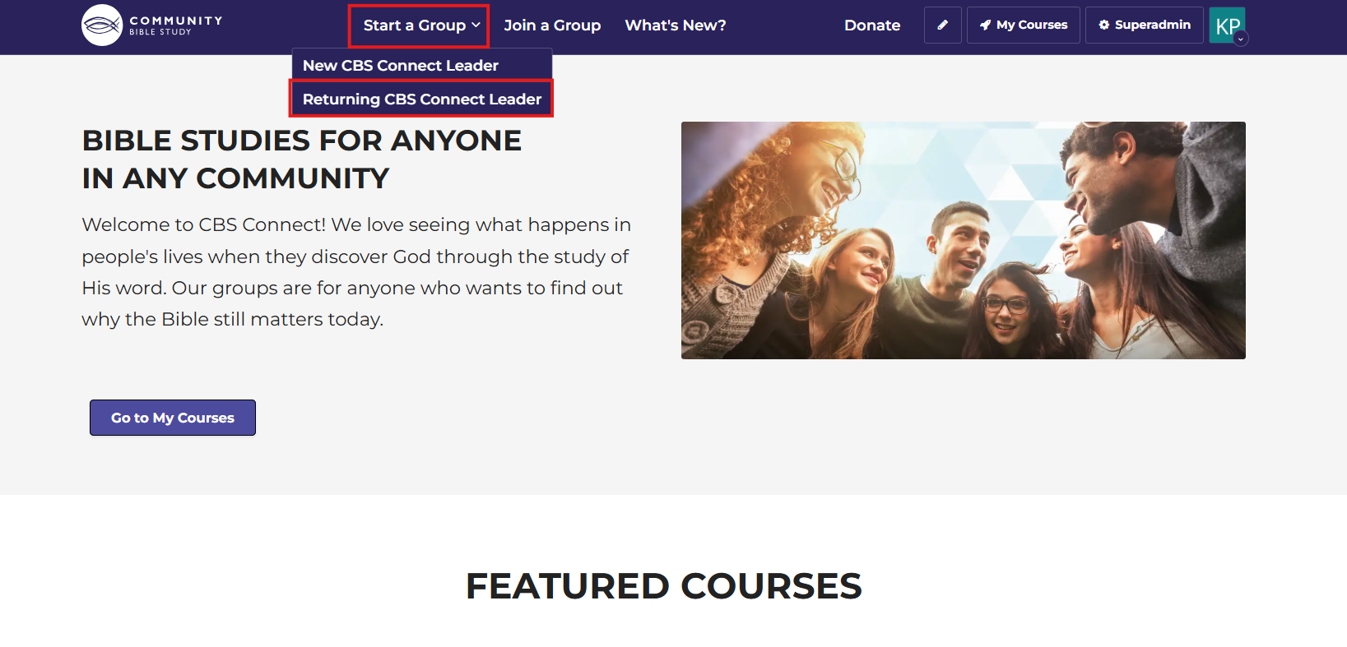Click the Community Bible Study fish logo
The width and height of the screenshot is (1347, 647).
102,25
